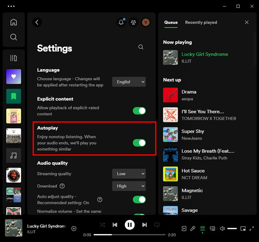Screen dimensions: 259x242
Task: Expand Your Library icon
Action: tap(14, 58)
